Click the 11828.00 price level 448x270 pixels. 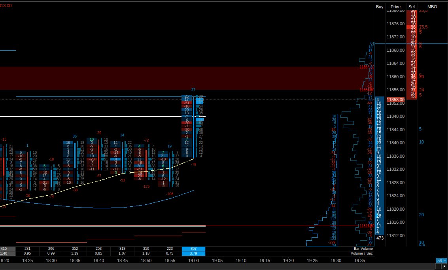coord(396,183)
